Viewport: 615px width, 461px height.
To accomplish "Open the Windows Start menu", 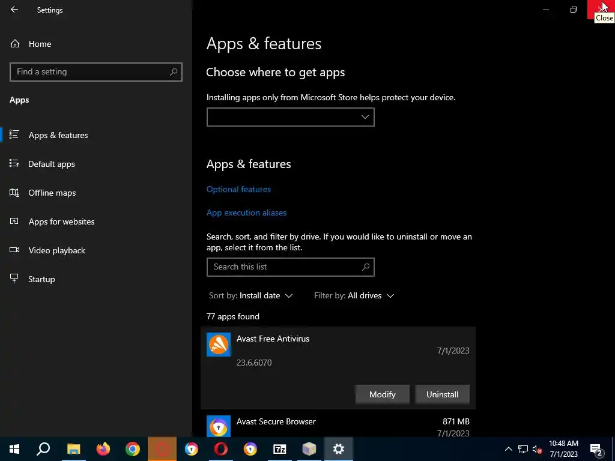I will (14, 449).
